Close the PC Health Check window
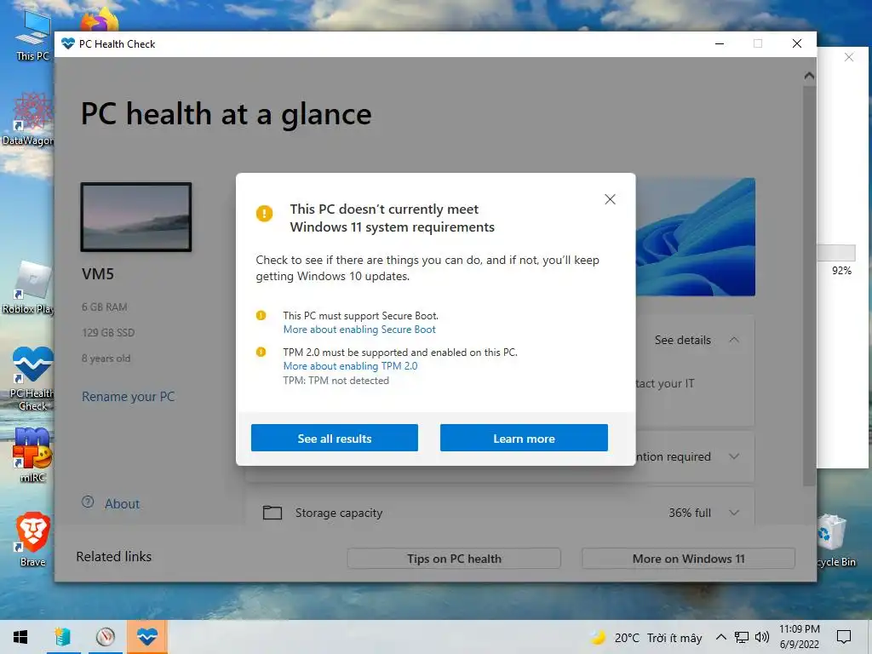 pos(797,43)
